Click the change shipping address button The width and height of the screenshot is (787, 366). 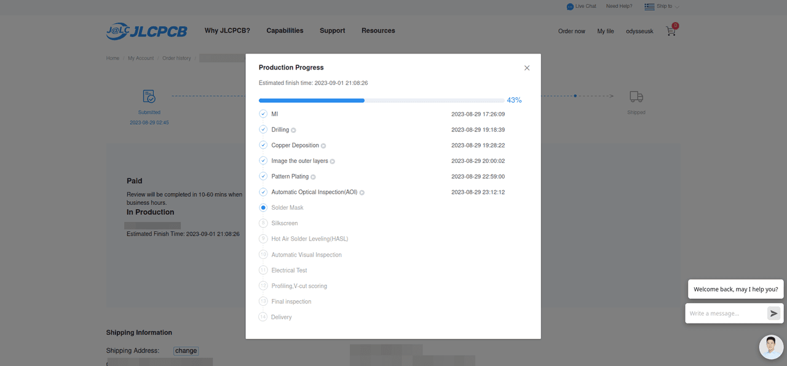point(186,351)
